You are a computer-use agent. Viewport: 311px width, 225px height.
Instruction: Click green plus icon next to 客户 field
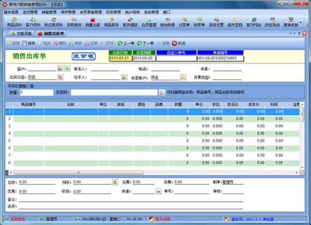click(x=67, y=69)
